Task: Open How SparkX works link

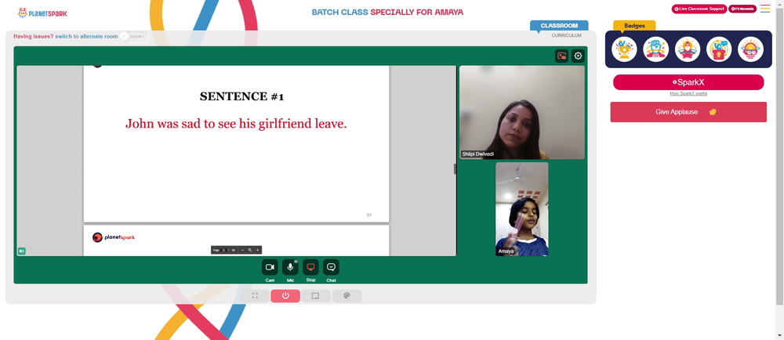Action: [x=688, y=93]
